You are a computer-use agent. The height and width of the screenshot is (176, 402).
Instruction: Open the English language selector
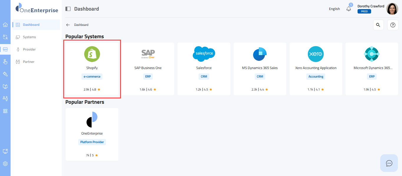[334, 9]
